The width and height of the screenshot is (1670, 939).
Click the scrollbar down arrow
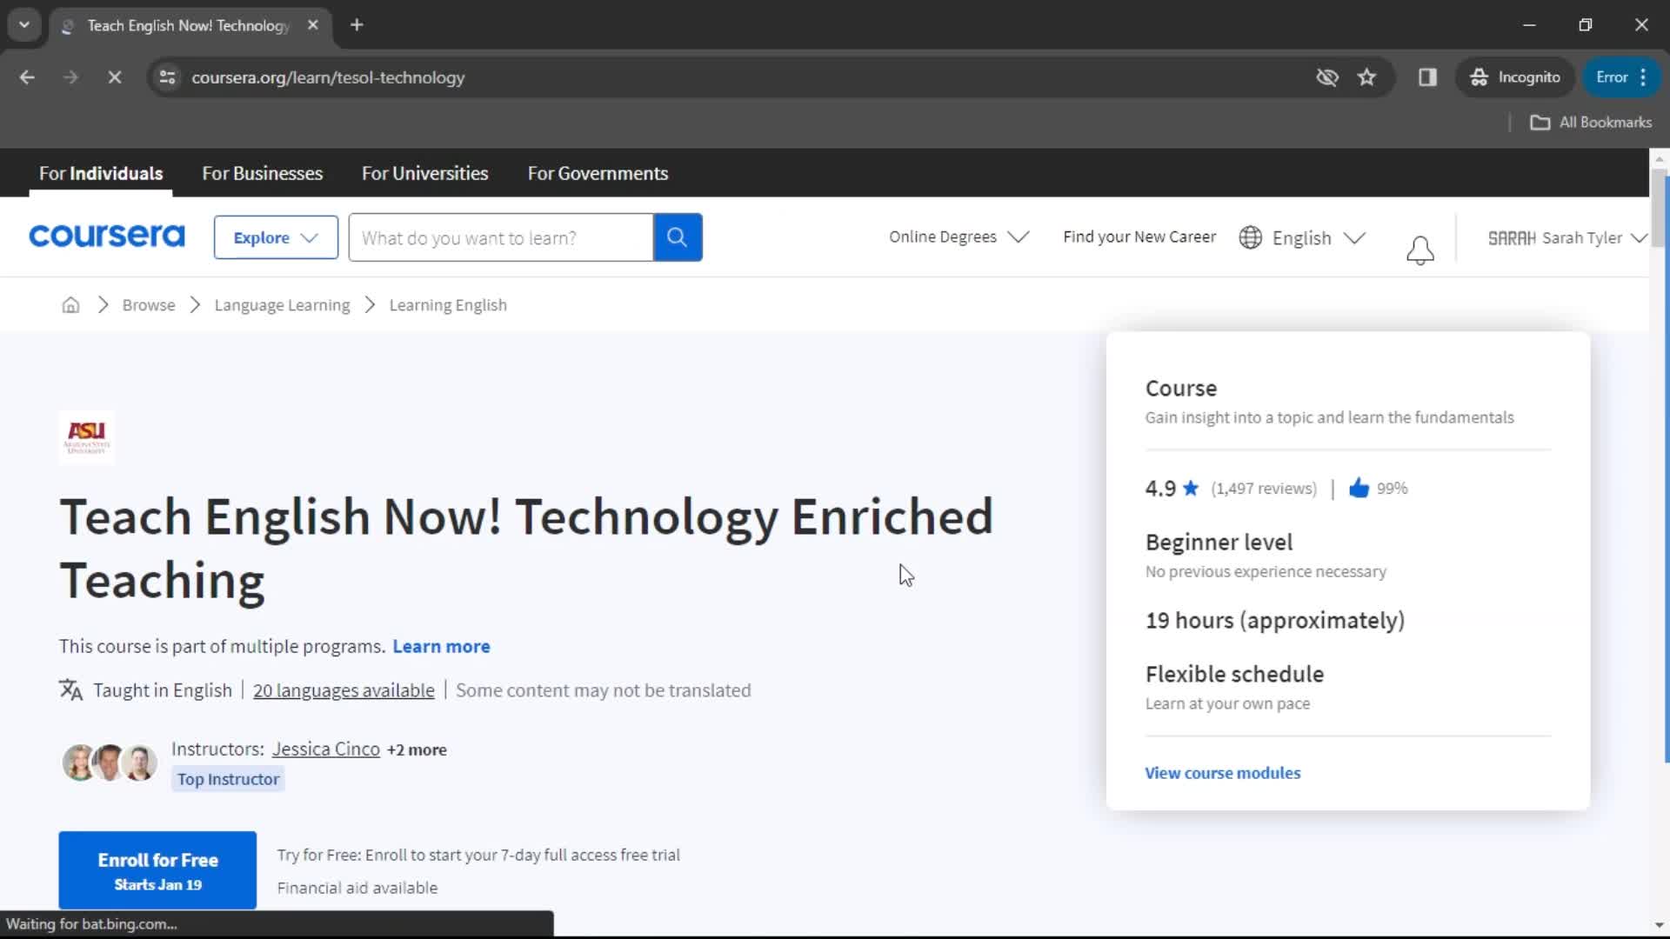tap(1659, 925)
